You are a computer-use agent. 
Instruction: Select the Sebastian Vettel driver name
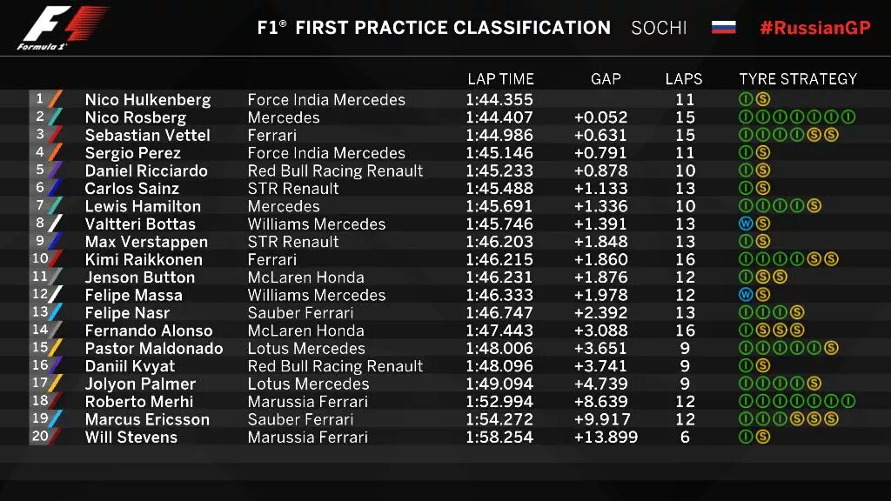148,136
